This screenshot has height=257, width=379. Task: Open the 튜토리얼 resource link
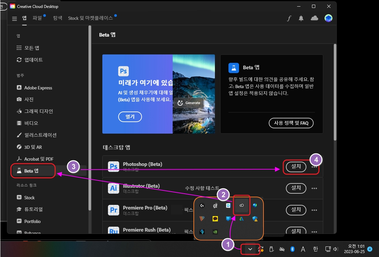29,209
